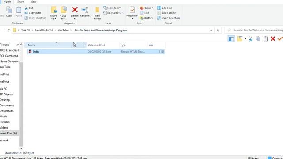Switch to the Share ribbon tab
The image size is (283, 159).
pos(20,2)
